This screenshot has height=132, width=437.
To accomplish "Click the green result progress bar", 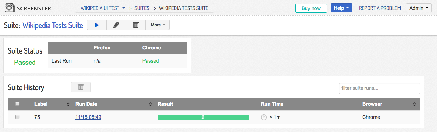I will click(x=204, y=117).
